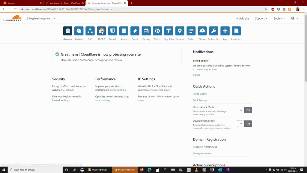
Task: Close the WordPress Dashboard tab
Action: click(x=83, y=3)
